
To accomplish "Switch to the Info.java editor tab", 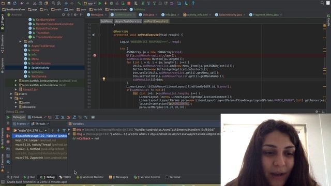I will point(170,15).
